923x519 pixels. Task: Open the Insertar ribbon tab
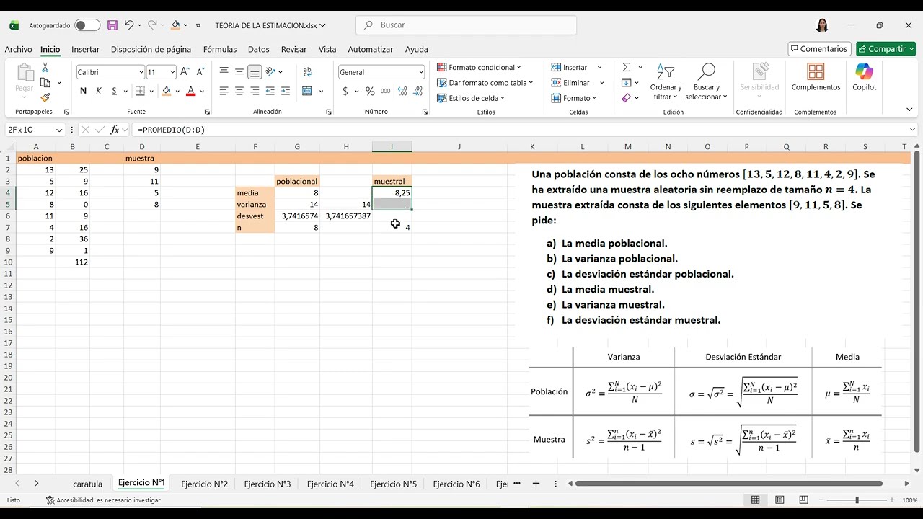(85, 49)
